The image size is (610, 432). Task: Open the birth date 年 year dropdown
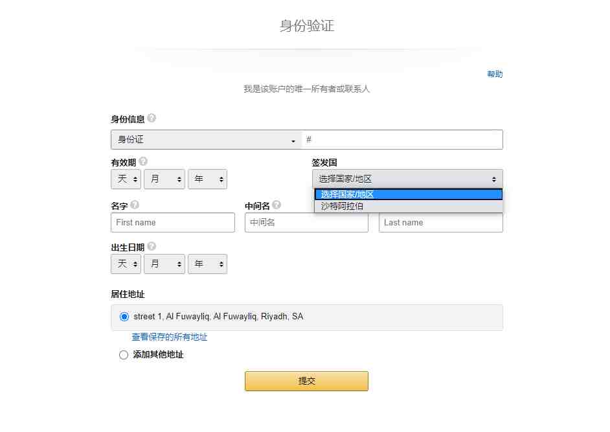pyautogui.click(x=207, y=264)
